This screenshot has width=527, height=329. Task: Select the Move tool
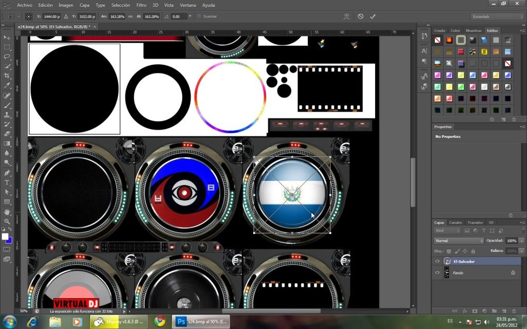click(x=7, y=37)
